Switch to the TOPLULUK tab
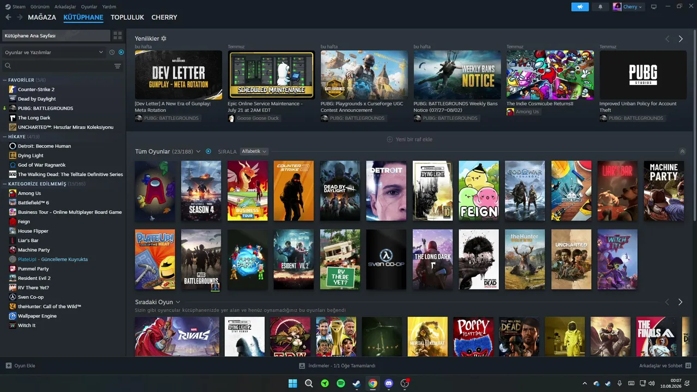Screen dimensions: 697x392 pos(127,17)
